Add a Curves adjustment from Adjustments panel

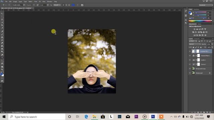[200, 29]
